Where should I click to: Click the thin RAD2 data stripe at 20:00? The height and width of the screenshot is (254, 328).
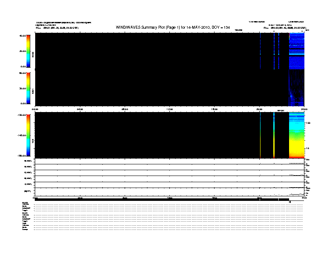pos(260,51)
